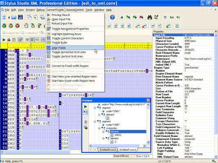Click the document with red X checkmark icon
Screen dimensions: 218x163
click(x=144, y=26)
